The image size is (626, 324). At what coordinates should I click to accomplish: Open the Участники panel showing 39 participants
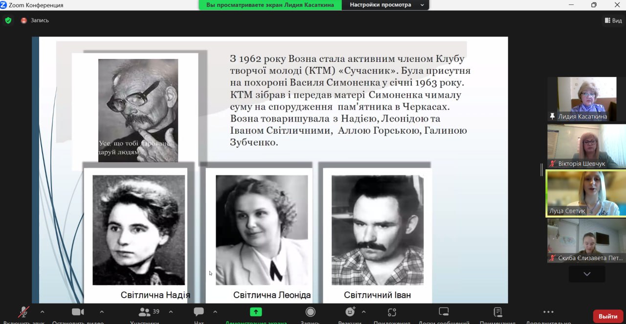(x=149, y=312)
